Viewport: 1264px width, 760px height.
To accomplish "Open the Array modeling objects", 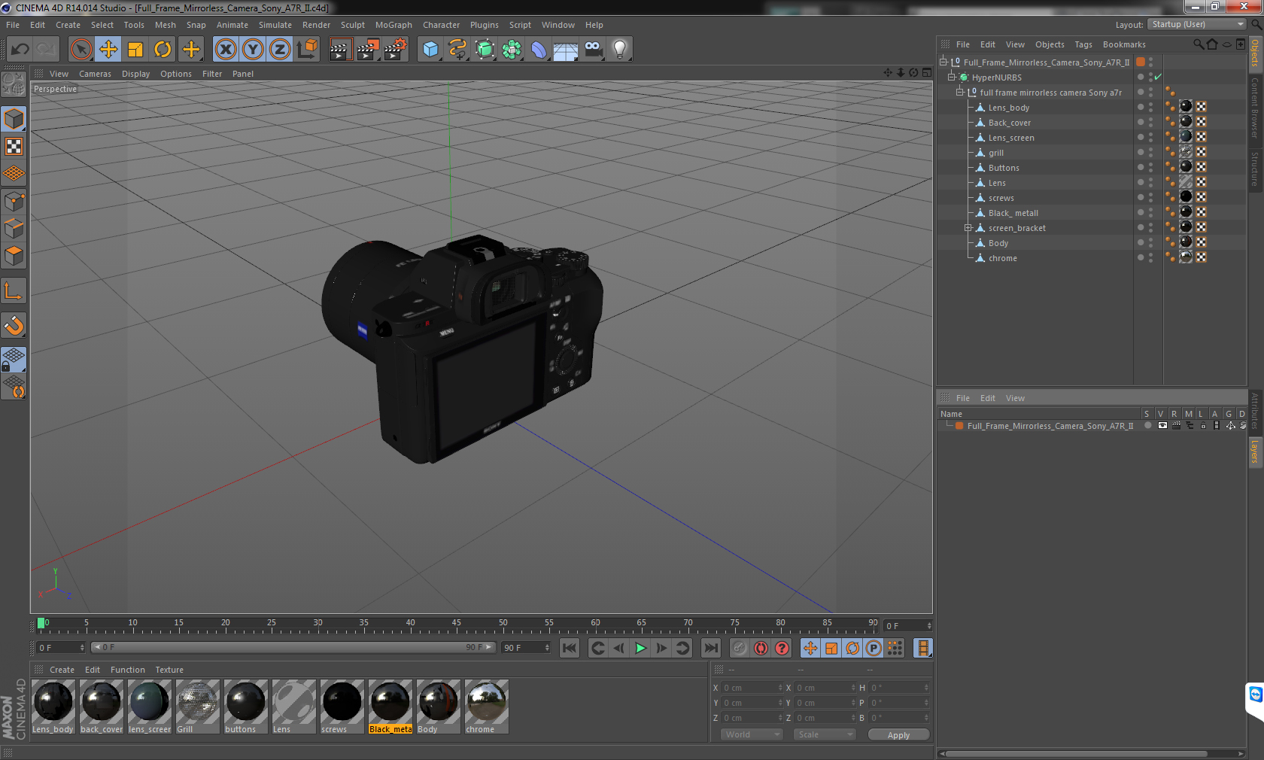I will [x=512, y=50].
